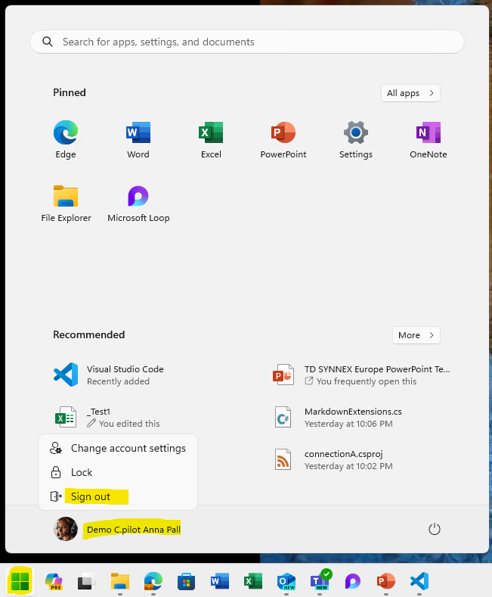Expand More recommended items
Screen dimensions: 492x597
click(x=416, y=335)
